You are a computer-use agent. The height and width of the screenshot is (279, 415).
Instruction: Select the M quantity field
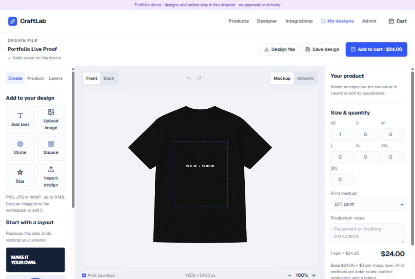pos(393,135)
